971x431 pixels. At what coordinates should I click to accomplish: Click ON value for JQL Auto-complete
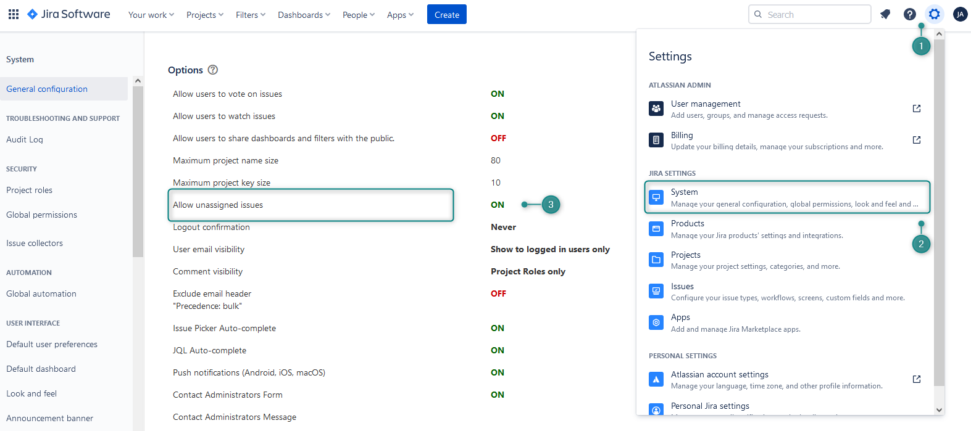(498, 350)
